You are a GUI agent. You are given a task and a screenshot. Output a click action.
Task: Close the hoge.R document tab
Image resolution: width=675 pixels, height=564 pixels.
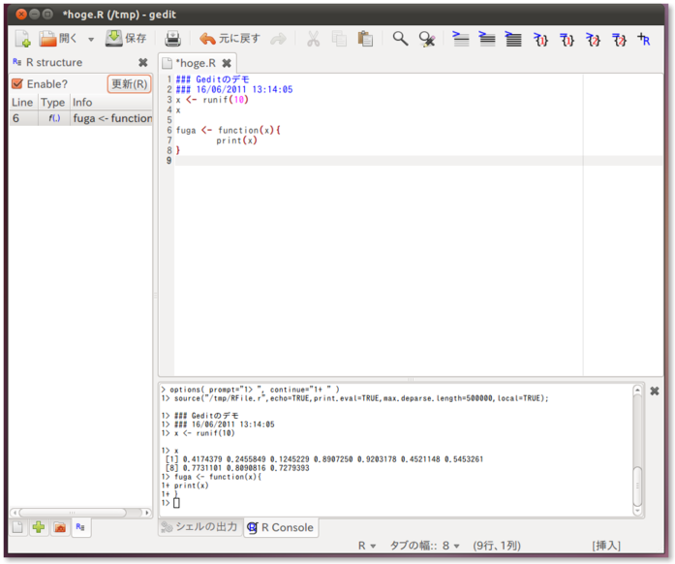click(x=227, y=63)
